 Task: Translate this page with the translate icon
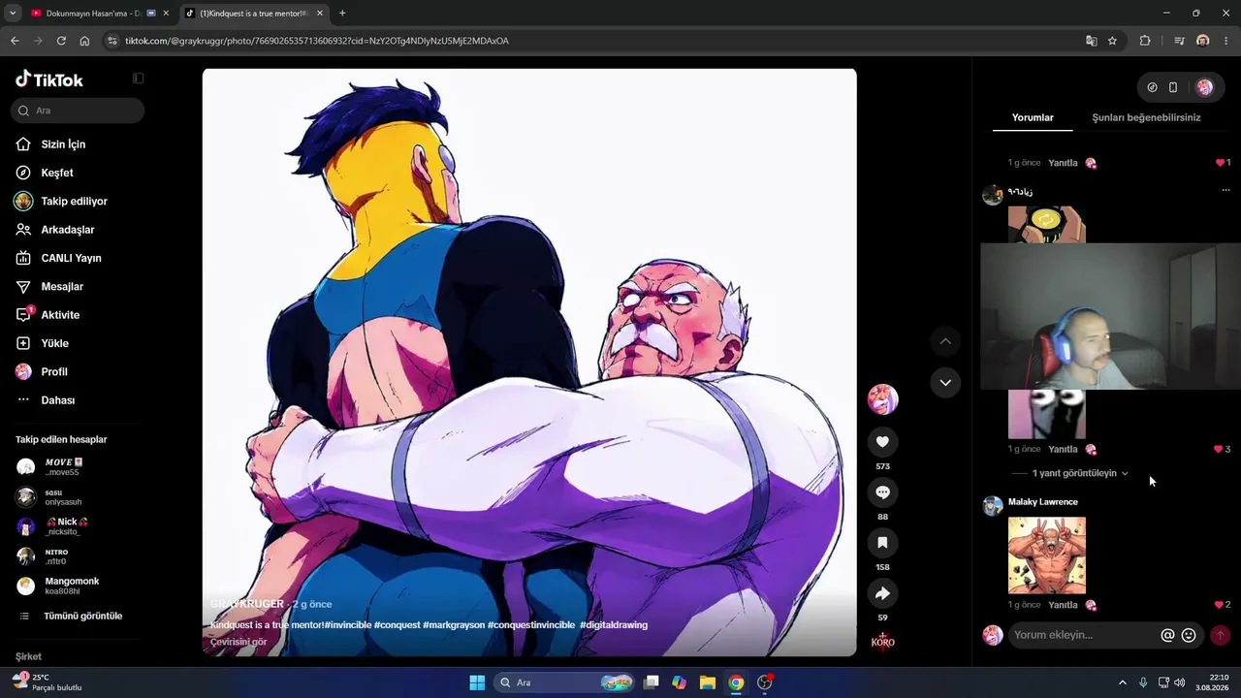pos(1092,41)
